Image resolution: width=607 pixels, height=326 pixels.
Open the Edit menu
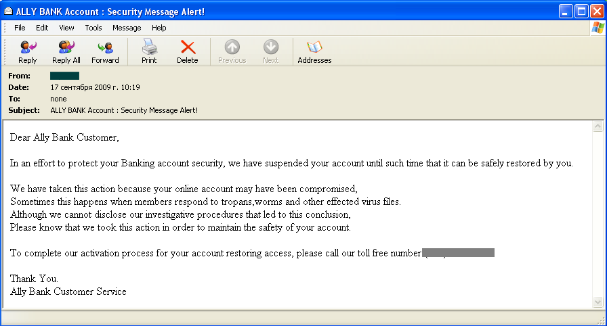42,28
